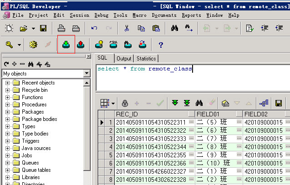
Task: Open the Documents menu
Action: 164,15
